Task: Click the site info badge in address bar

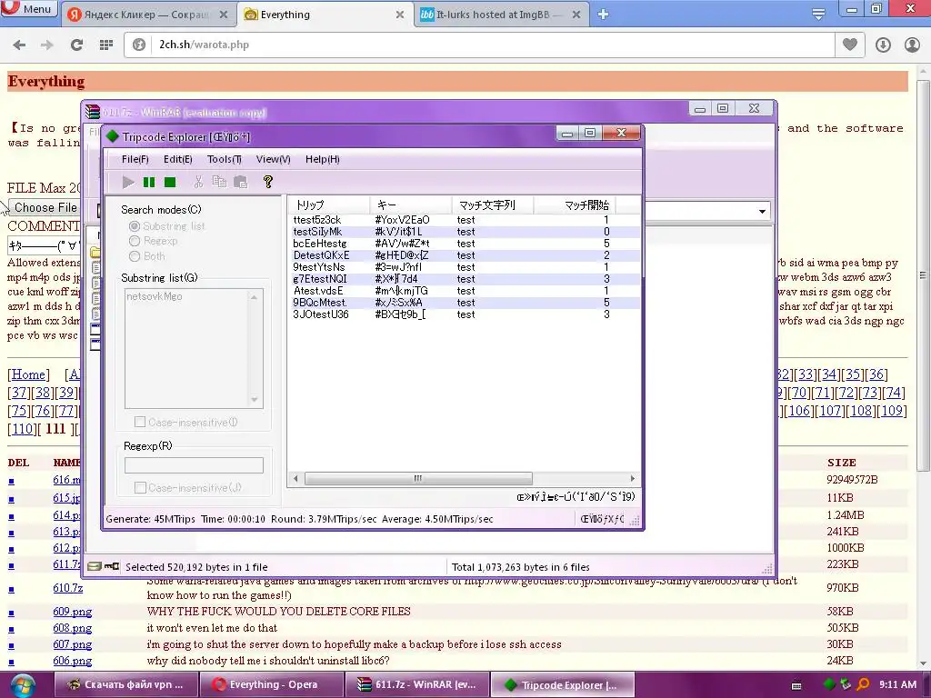Action: pyautogui.click(x=139, y=45)
